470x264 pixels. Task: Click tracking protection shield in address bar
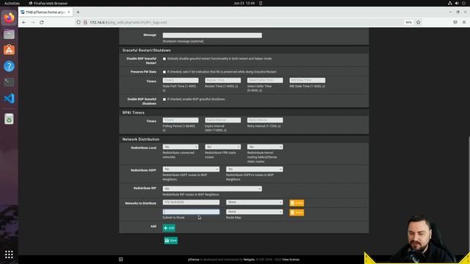pyautogui.click(x=79, y=23)
